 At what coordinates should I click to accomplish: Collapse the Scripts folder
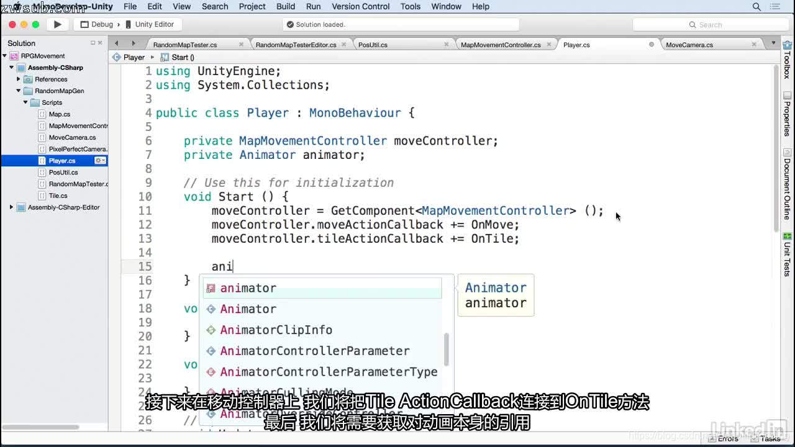tap(25, 102)
